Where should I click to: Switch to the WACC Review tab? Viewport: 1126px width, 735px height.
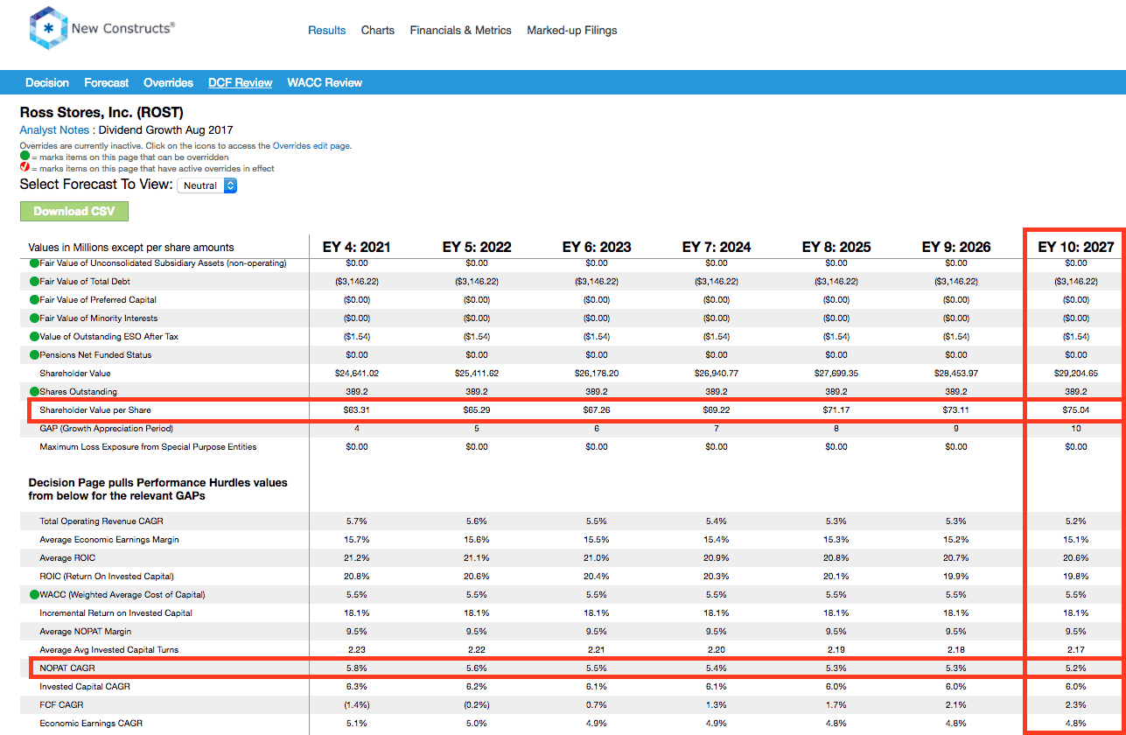click(325, 82)
